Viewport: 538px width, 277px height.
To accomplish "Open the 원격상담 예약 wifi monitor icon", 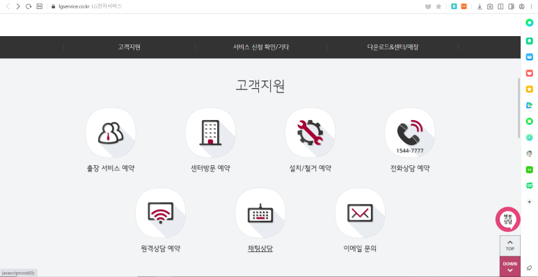I will pos(161,212).
